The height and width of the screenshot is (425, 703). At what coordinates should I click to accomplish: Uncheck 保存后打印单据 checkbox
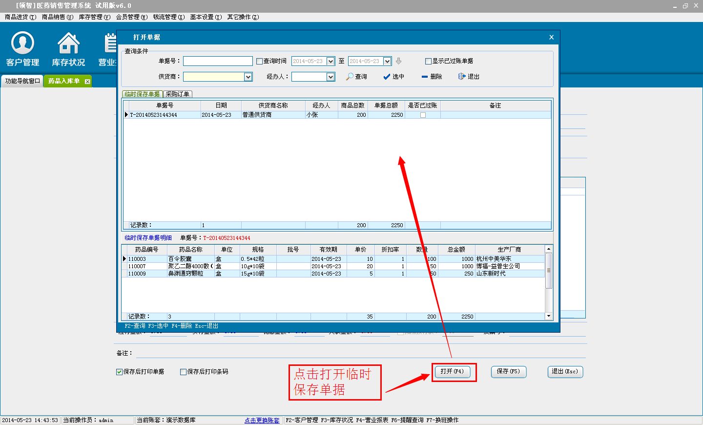[x=119, y=372]
